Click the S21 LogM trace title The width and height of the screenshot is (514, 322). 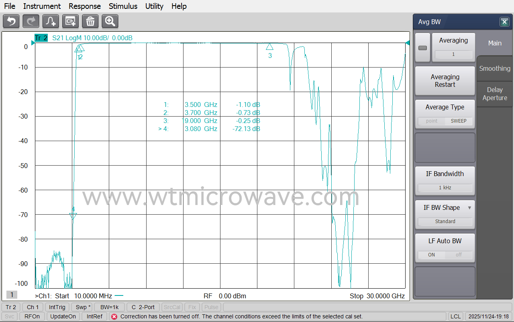point(92,38)
